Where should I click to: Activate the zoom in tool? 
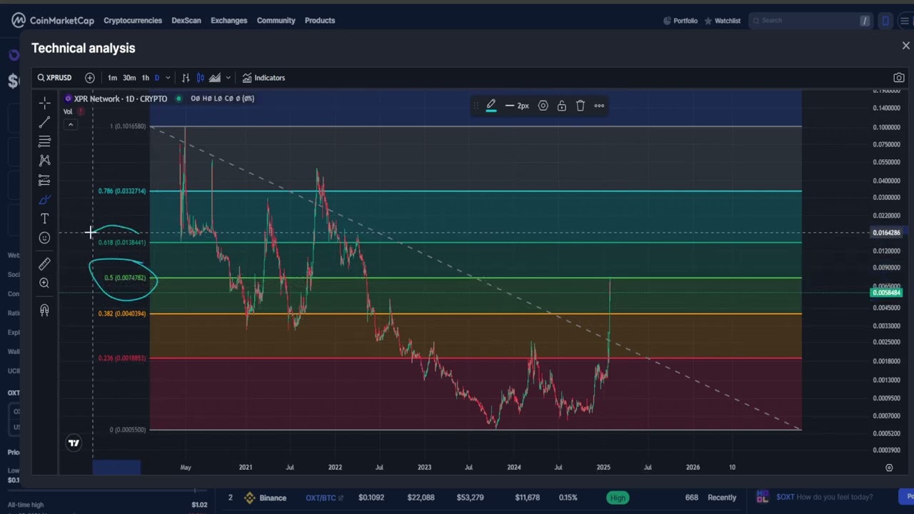coord(44,283)
